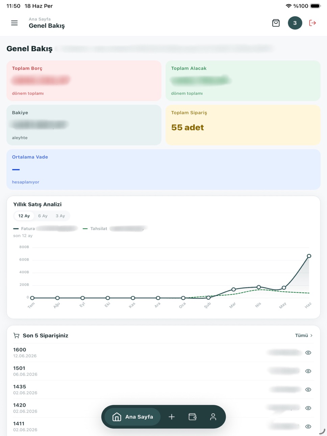The image size is (327, 436).
Task: Open the shopping bag cart icon
Action: point(276,23)
